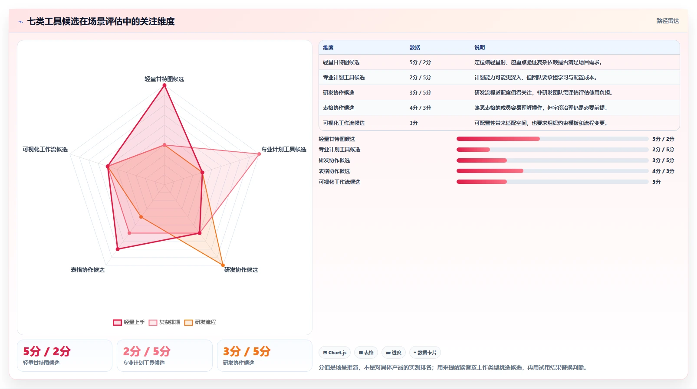Toggle 复杂排期 legend swatch
697x389 pixels.
(153, 322)
